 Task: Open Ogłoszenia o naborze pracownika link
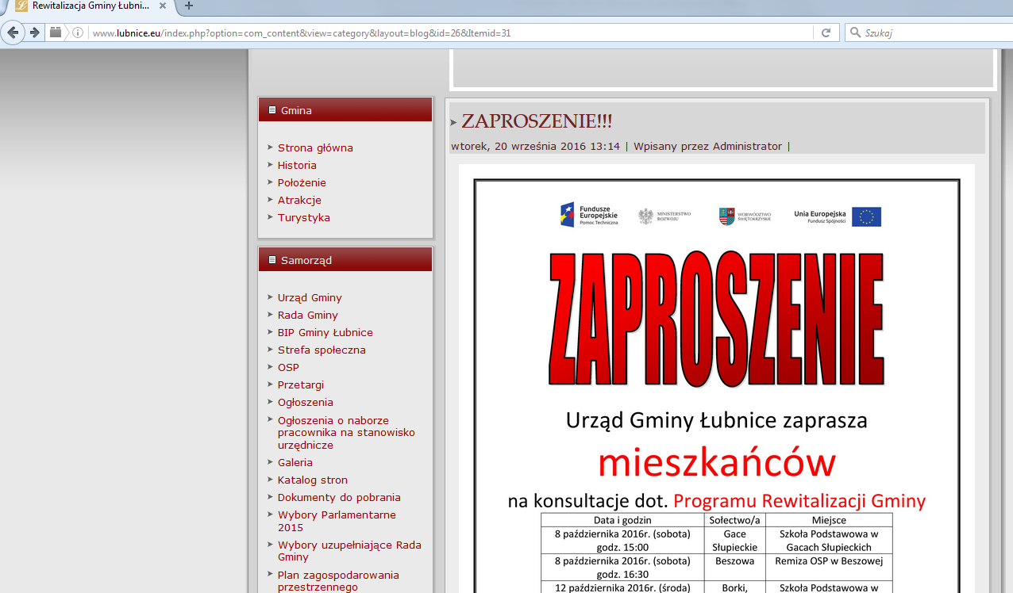346,432
